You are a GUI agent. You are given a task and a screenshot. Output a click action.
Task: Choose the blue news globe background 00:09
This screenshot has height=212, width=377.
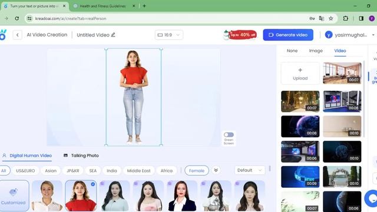[x=300, y=177]
